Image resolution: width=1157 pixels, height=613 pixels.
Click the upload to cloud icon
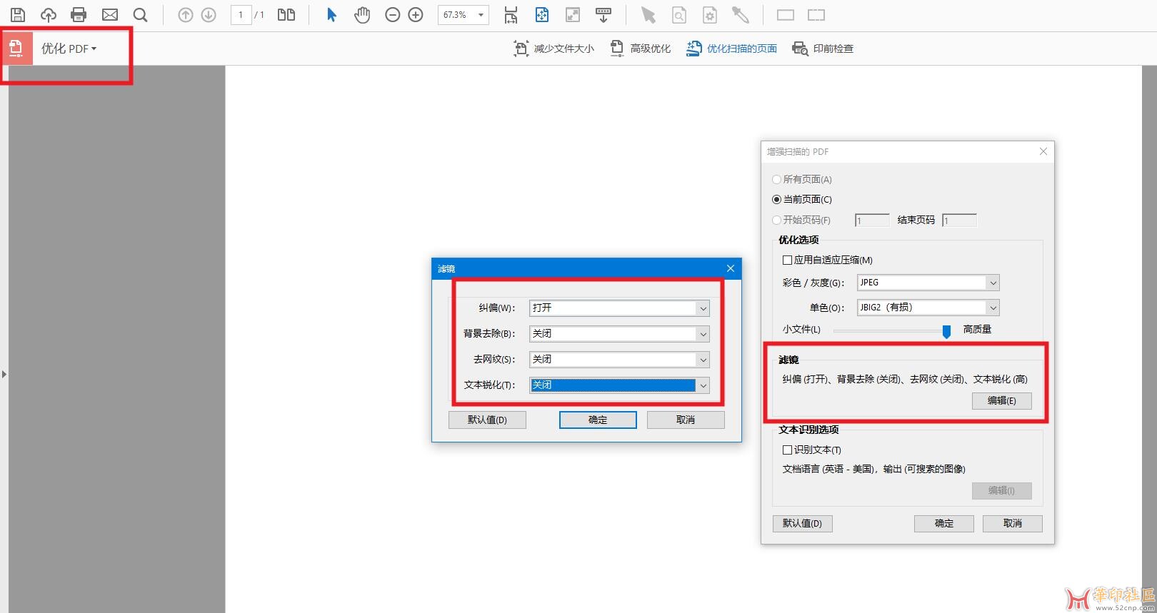(49, 15)
